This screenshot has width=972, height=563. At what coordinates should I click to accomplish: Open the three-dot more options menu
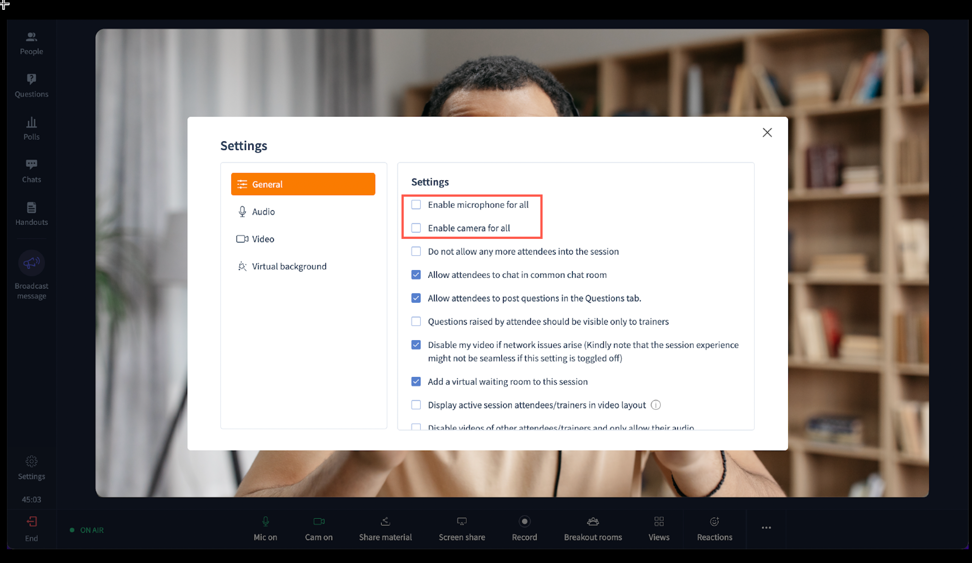(x=766, y=528)
